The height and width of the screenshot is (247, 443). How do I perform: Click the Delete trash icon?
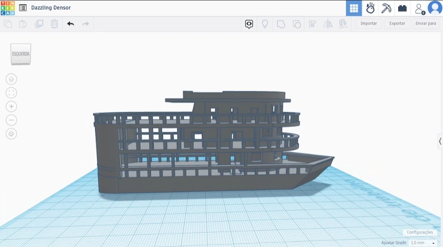tap(54, 24)
